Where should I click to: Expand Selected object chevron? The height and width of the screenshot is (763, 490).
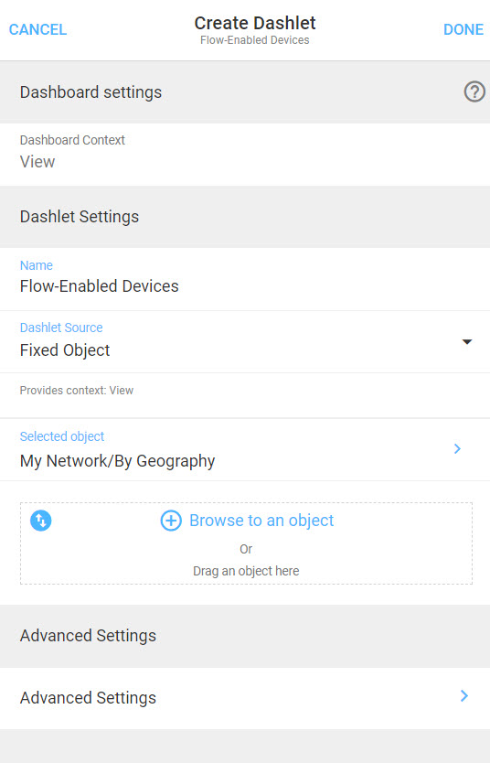(x=457, y=448)
